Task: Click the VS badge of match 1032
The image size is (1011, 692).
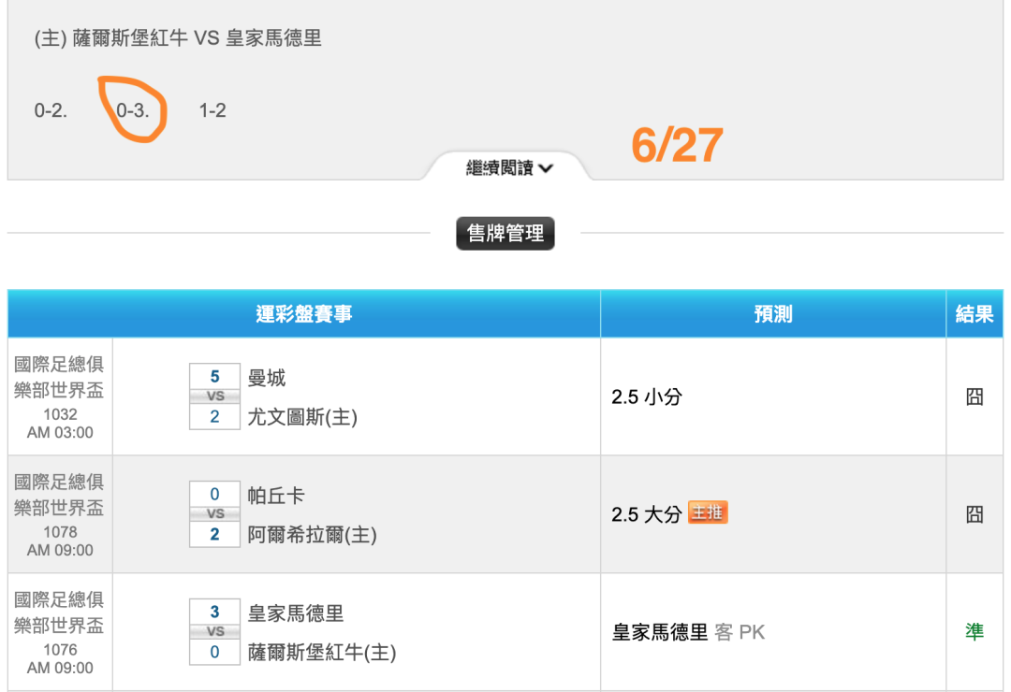Action: point(214,396)
